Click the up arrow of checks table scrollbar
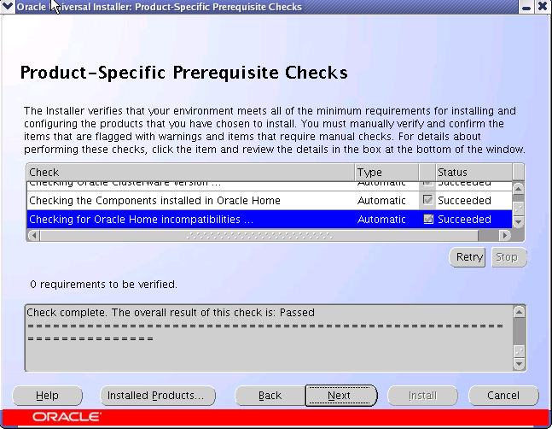 click(x=518, y=189)
